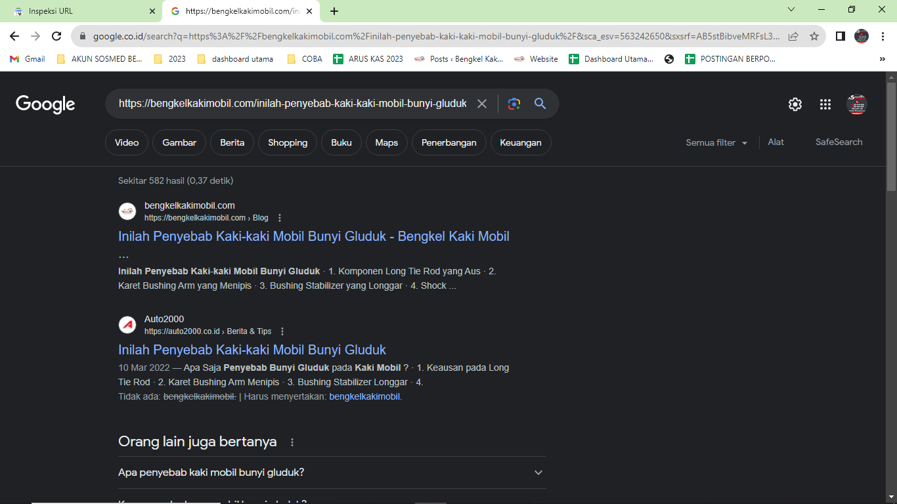The width and height of the screenshot is (897, 504).
Task: Open the Alat tools button
Action: [x=776, y=142]
